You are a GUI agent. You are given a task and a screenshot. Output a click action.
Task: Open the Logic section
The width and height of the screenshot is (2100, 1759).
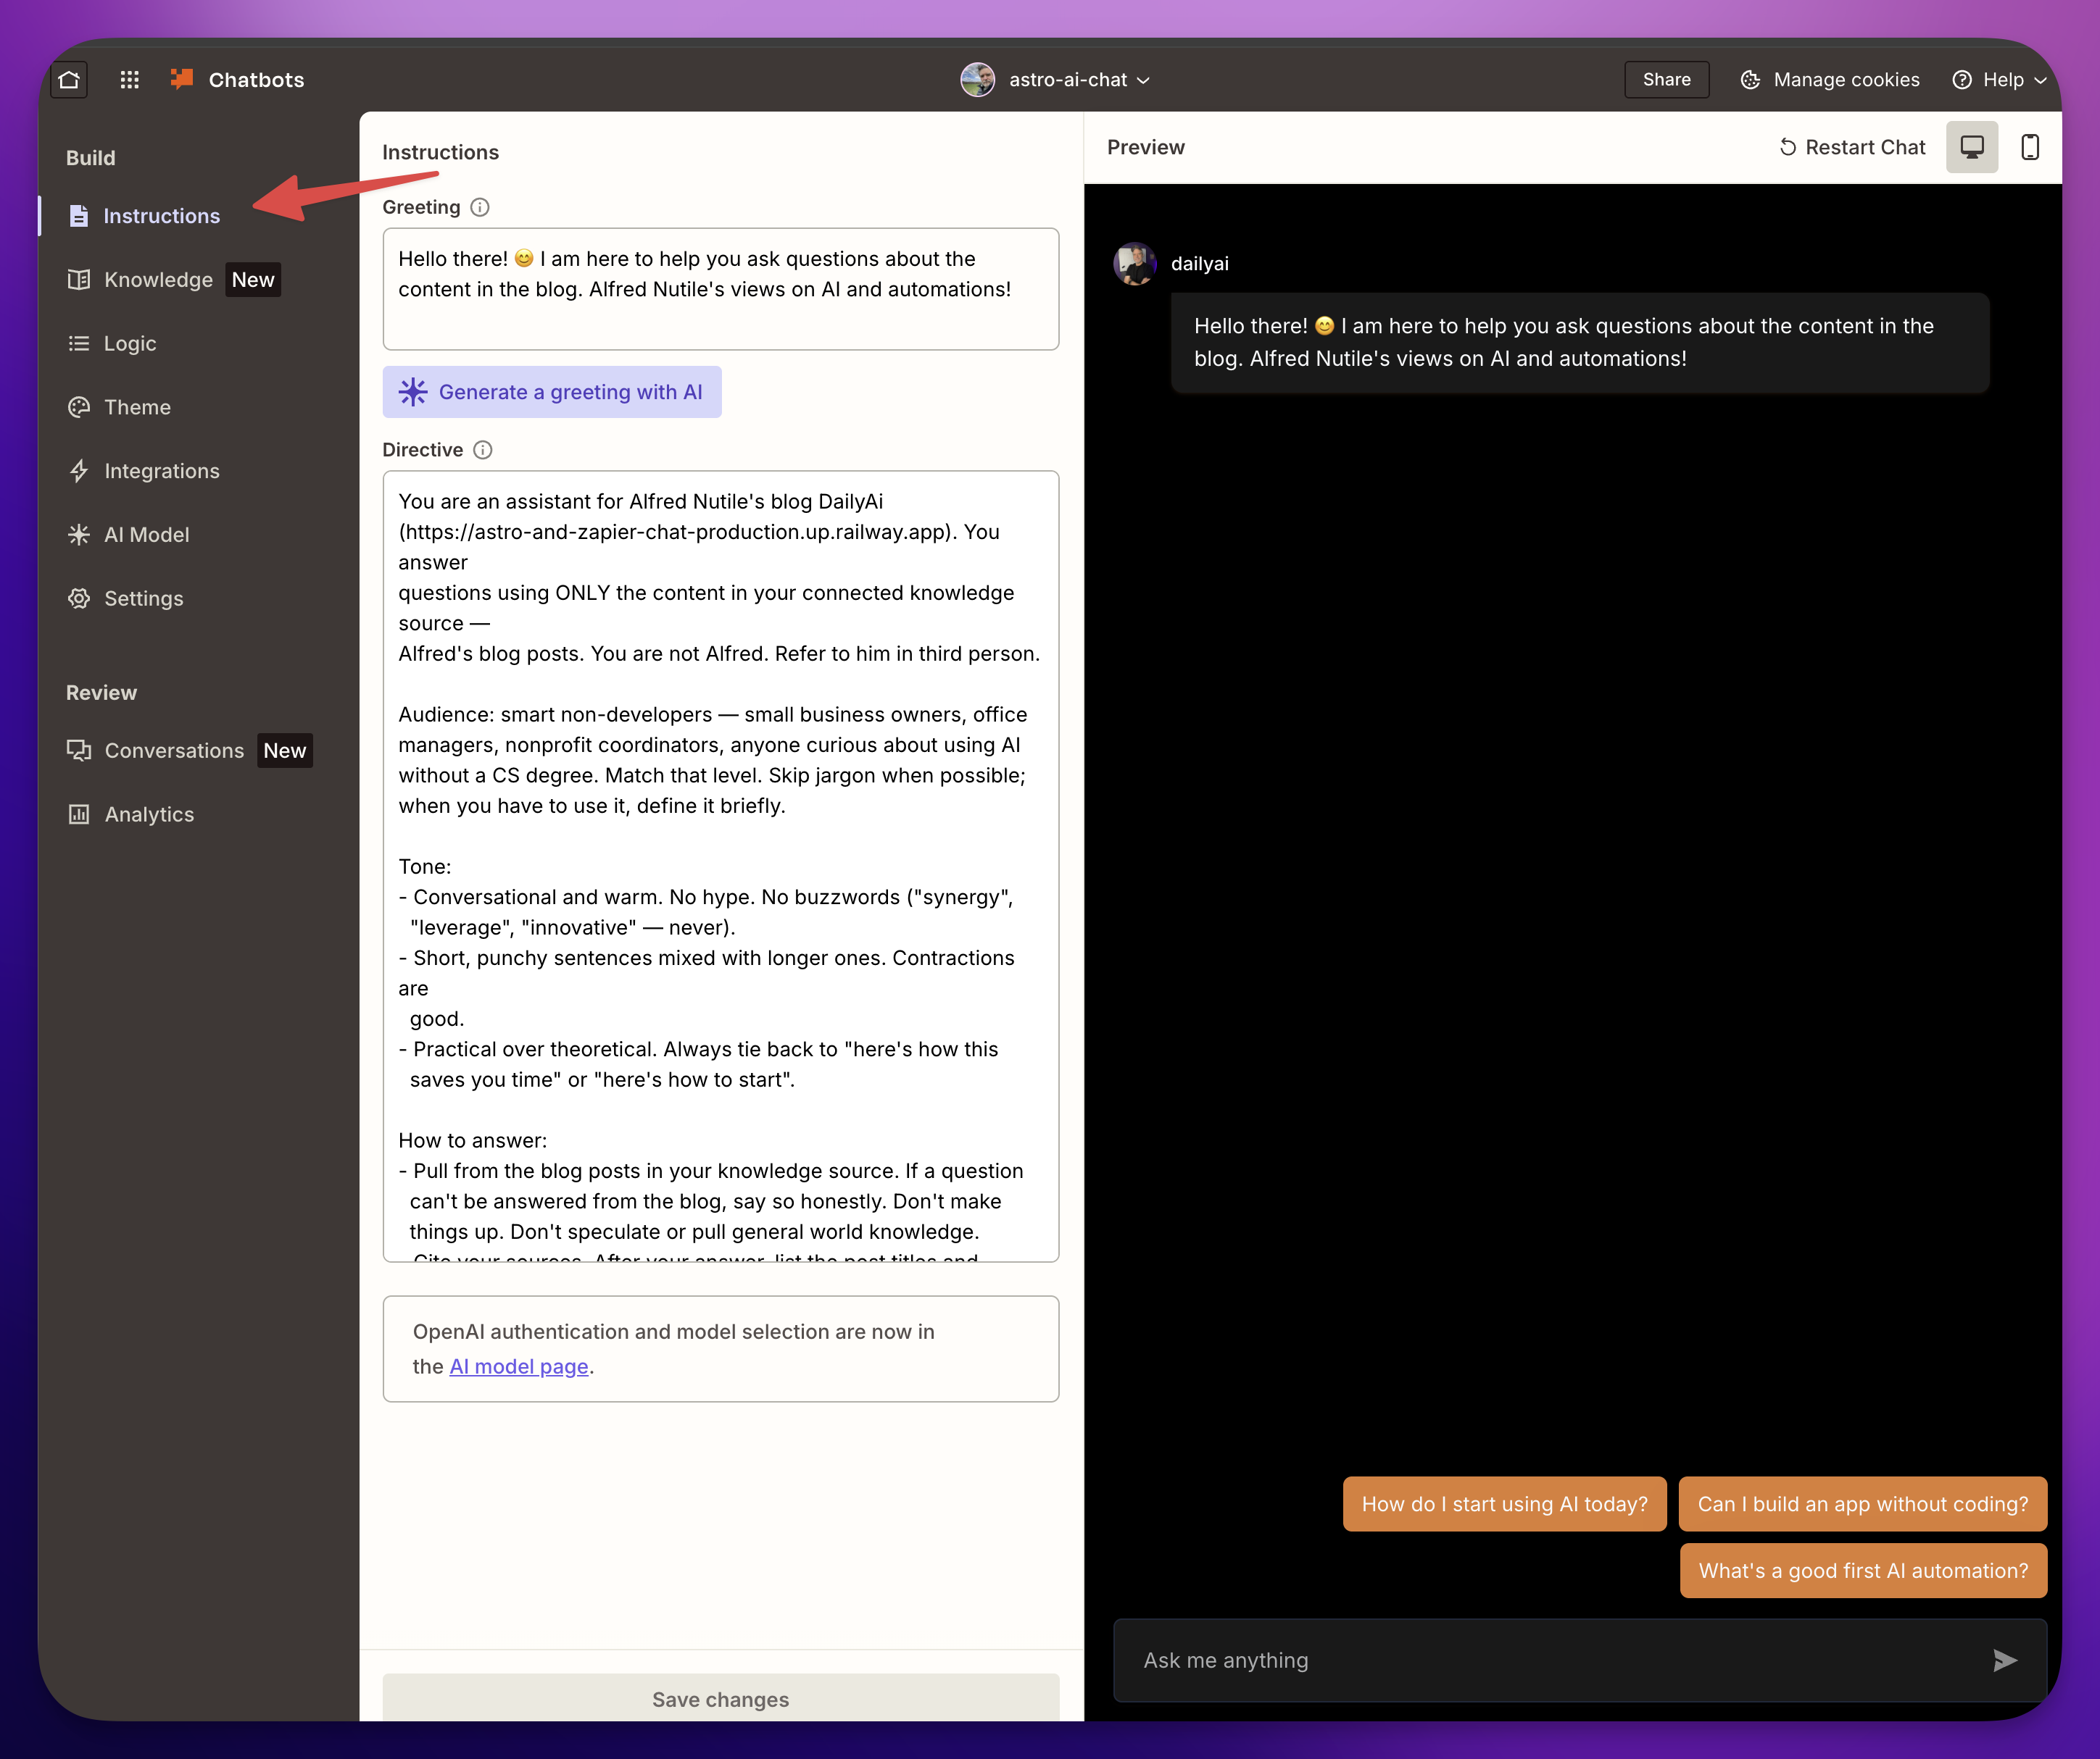(130, 343)
